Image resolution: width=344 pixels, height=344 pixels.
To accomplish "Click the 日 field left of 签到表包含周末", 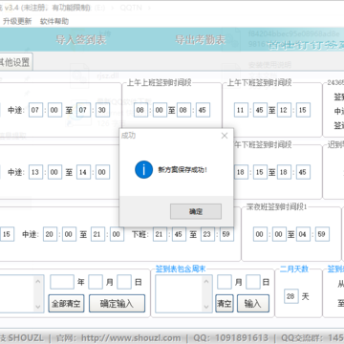I will coord(124,282).
